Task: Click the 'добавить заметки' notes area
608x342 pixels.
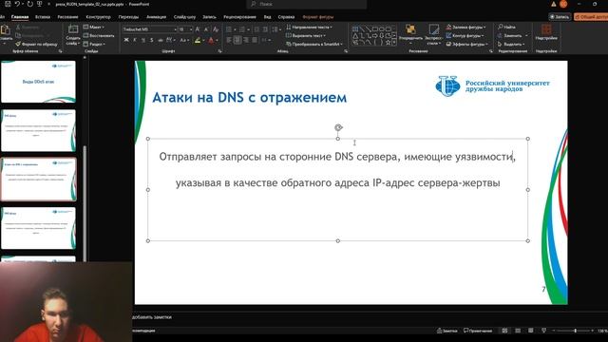Action: pyautogui.click(x=152, y=317)
